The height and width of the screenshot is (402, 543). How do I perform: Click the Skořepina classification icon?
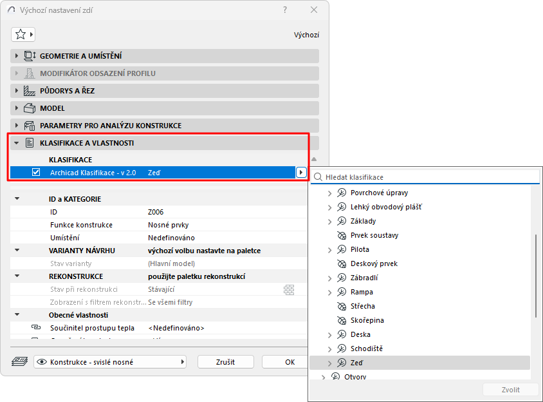[x=342, y=320]
